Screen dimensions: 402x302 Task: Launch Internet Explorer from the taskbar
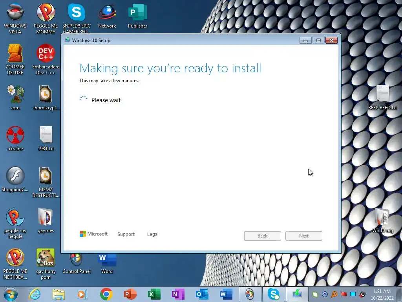click(35, 294)
